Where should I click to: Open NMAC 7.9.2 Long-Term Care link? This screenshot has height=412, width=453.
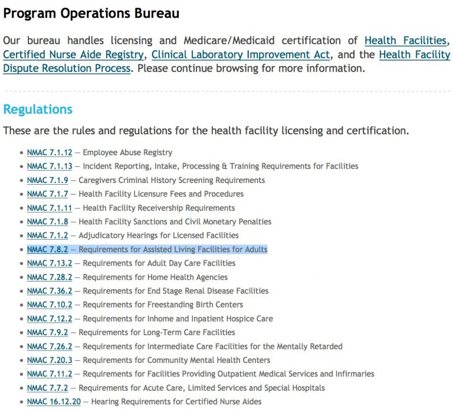tap(47, 332)
